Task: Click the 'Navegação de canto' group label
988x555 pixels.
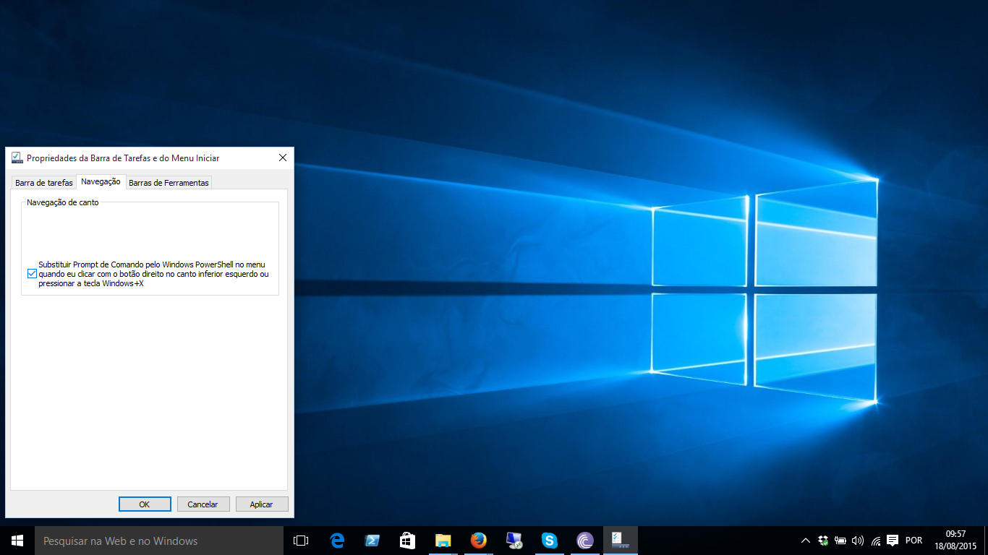Action: point(63,202)
